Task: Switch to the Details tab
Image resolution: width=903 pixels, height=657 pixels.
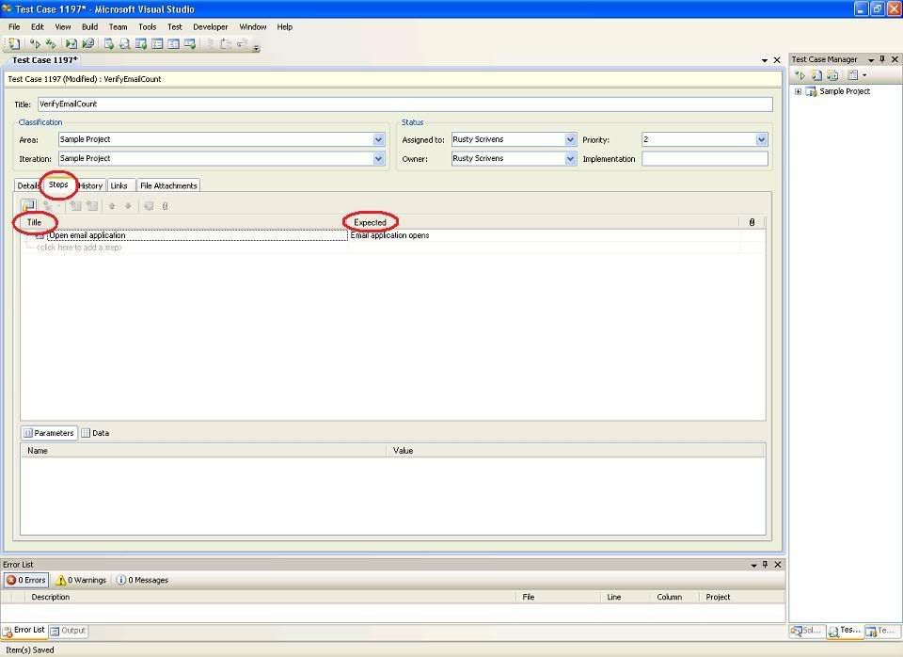Action: (27, 185)
